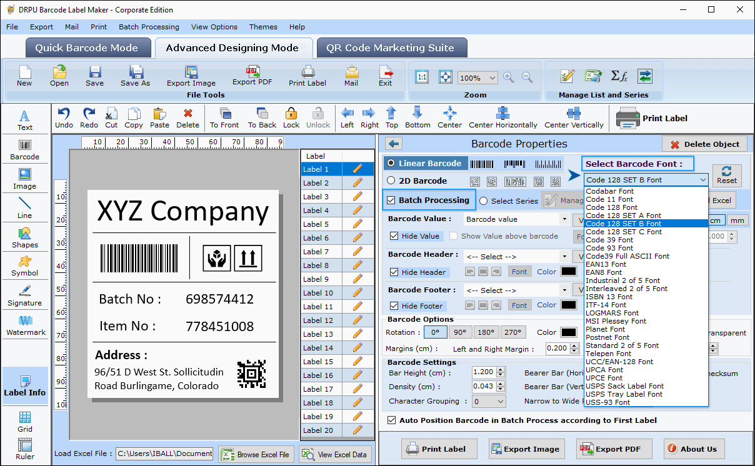This screenshot has width=755, height=466.
Task: Open the Batch Processing menu
Action: coord(149,27)
